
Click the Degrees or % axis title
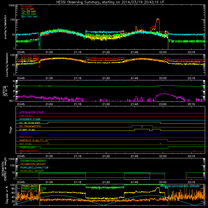pyautogui.click(x=7, y=195)
